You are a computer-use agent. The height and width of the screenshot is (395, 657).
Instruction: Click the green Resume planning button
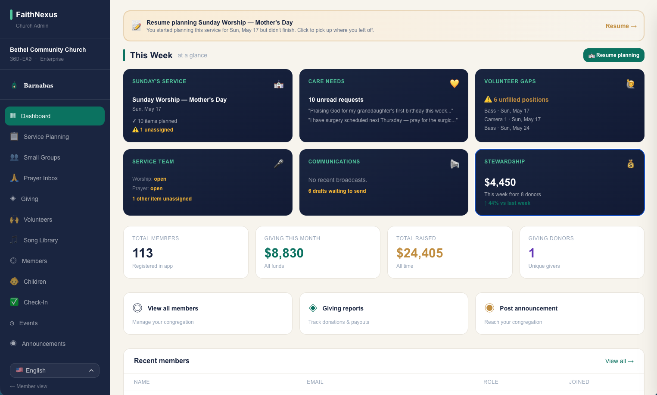coord(614,55)
